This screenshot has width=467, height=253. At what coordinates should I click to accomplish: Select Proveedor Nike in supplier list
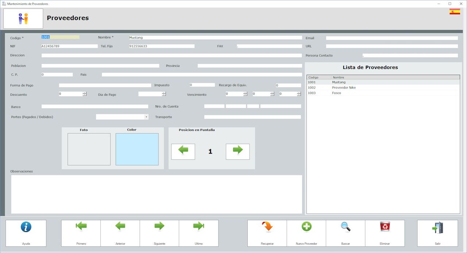344,87
